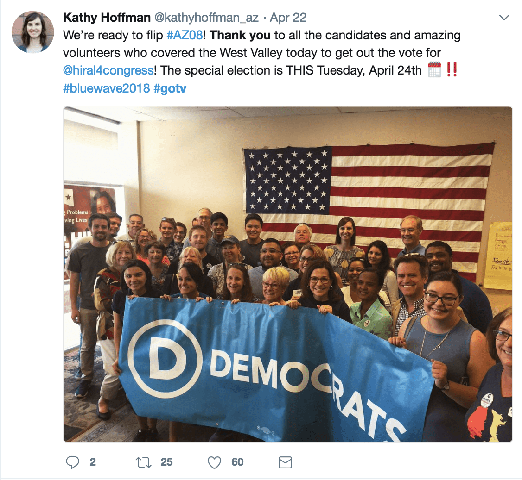The image size is (522, 480).
Task: Click the calendar emoji in tweet text
Action: [x=434, y=70]
